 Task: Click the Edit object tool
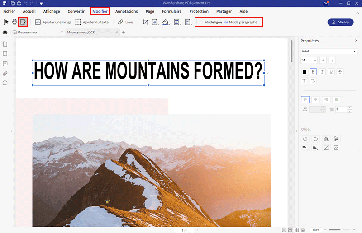(x=23, y=22)
